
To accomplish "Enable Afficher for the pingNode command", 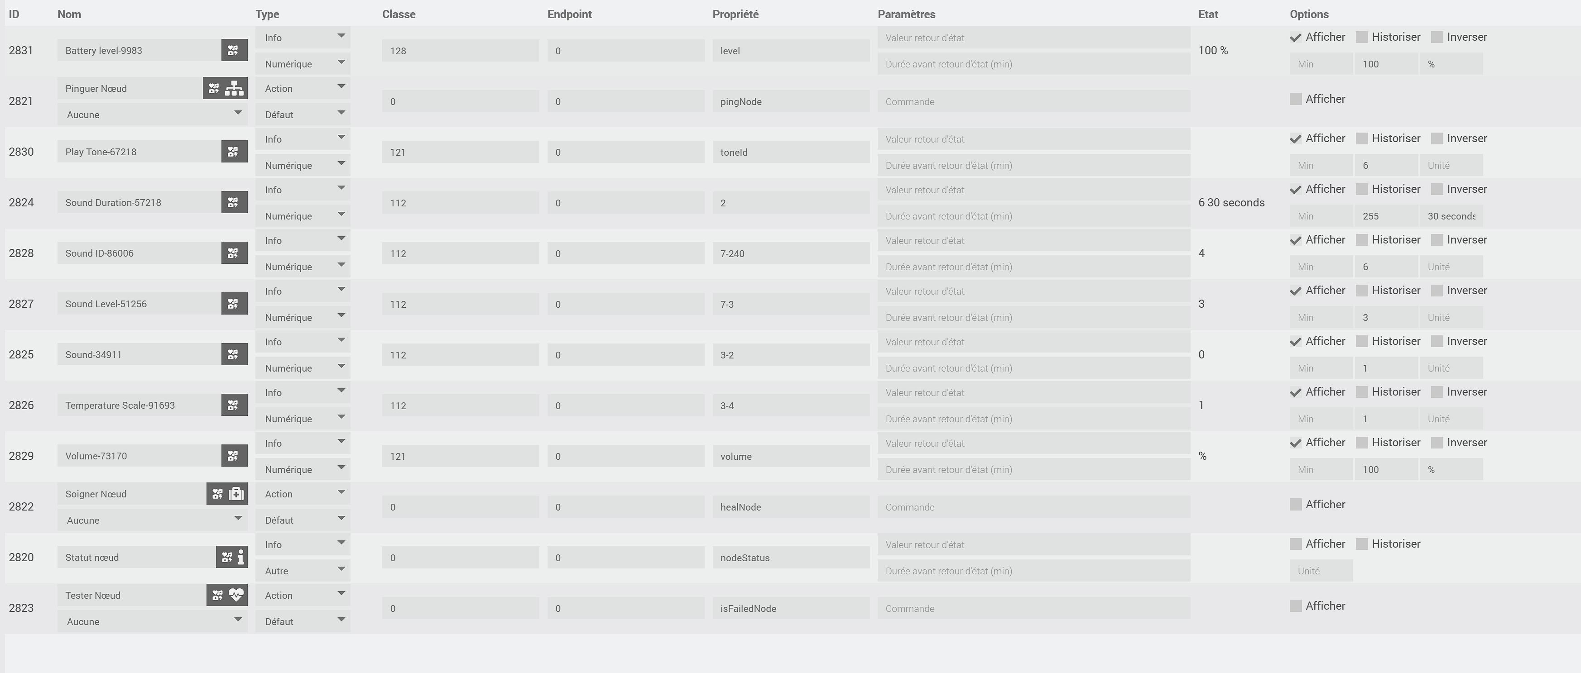I will pyautogui.click(x=1296, y=100).
